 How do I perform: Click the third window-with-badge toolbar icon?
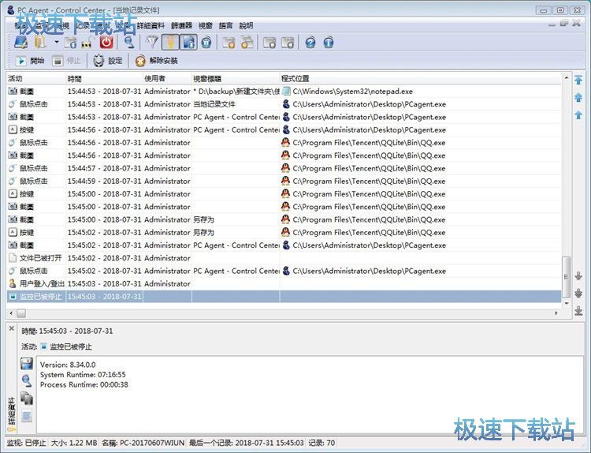(x=269, y=43)
